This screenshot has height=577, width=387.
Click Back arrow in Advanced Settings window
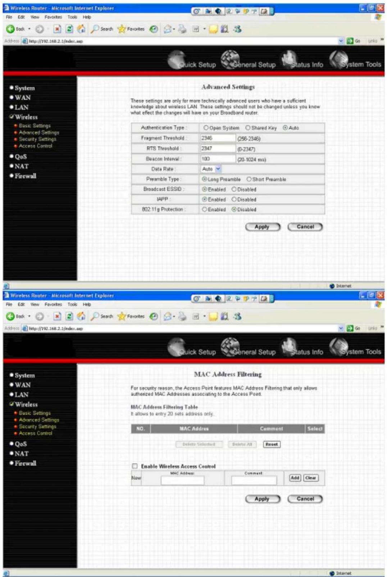coord(10,29)
